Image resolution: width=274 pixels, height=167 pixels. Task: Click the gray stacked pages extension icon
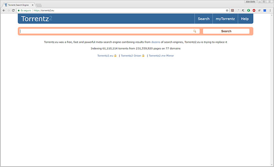[259, 11]
